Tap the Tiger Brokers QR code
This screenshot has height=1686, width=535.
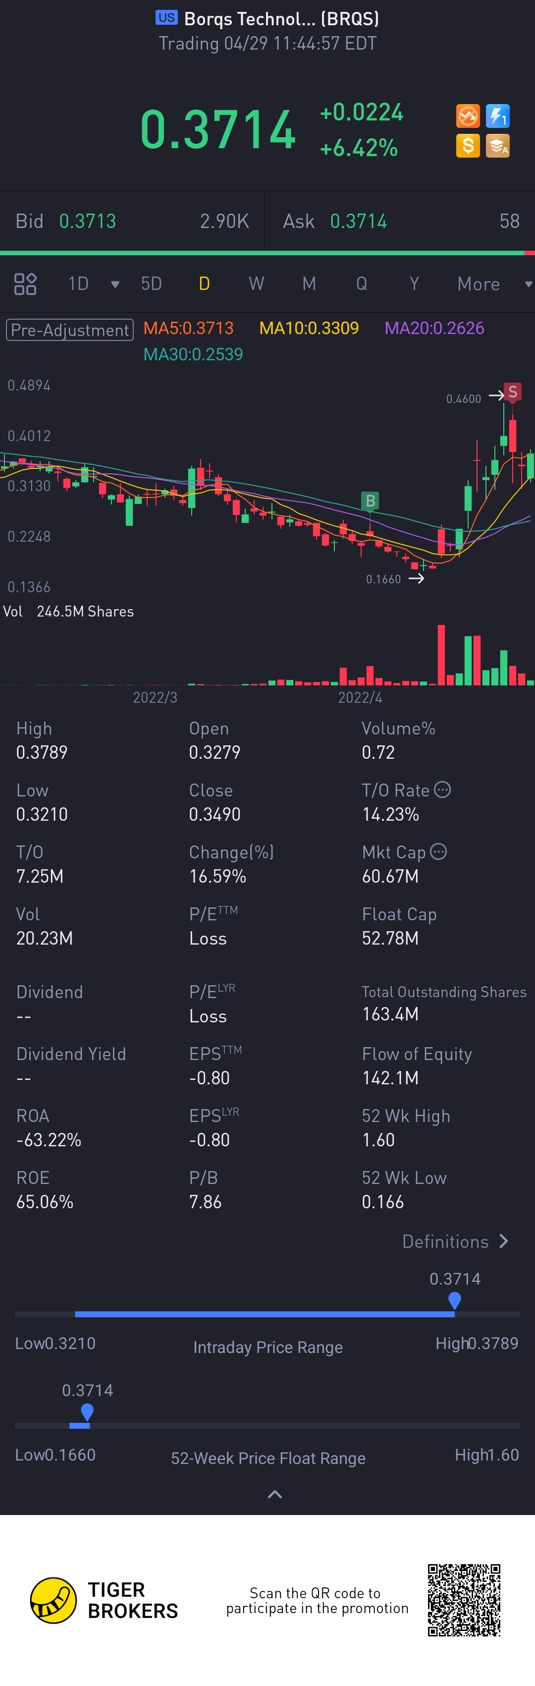[464, 1600]
